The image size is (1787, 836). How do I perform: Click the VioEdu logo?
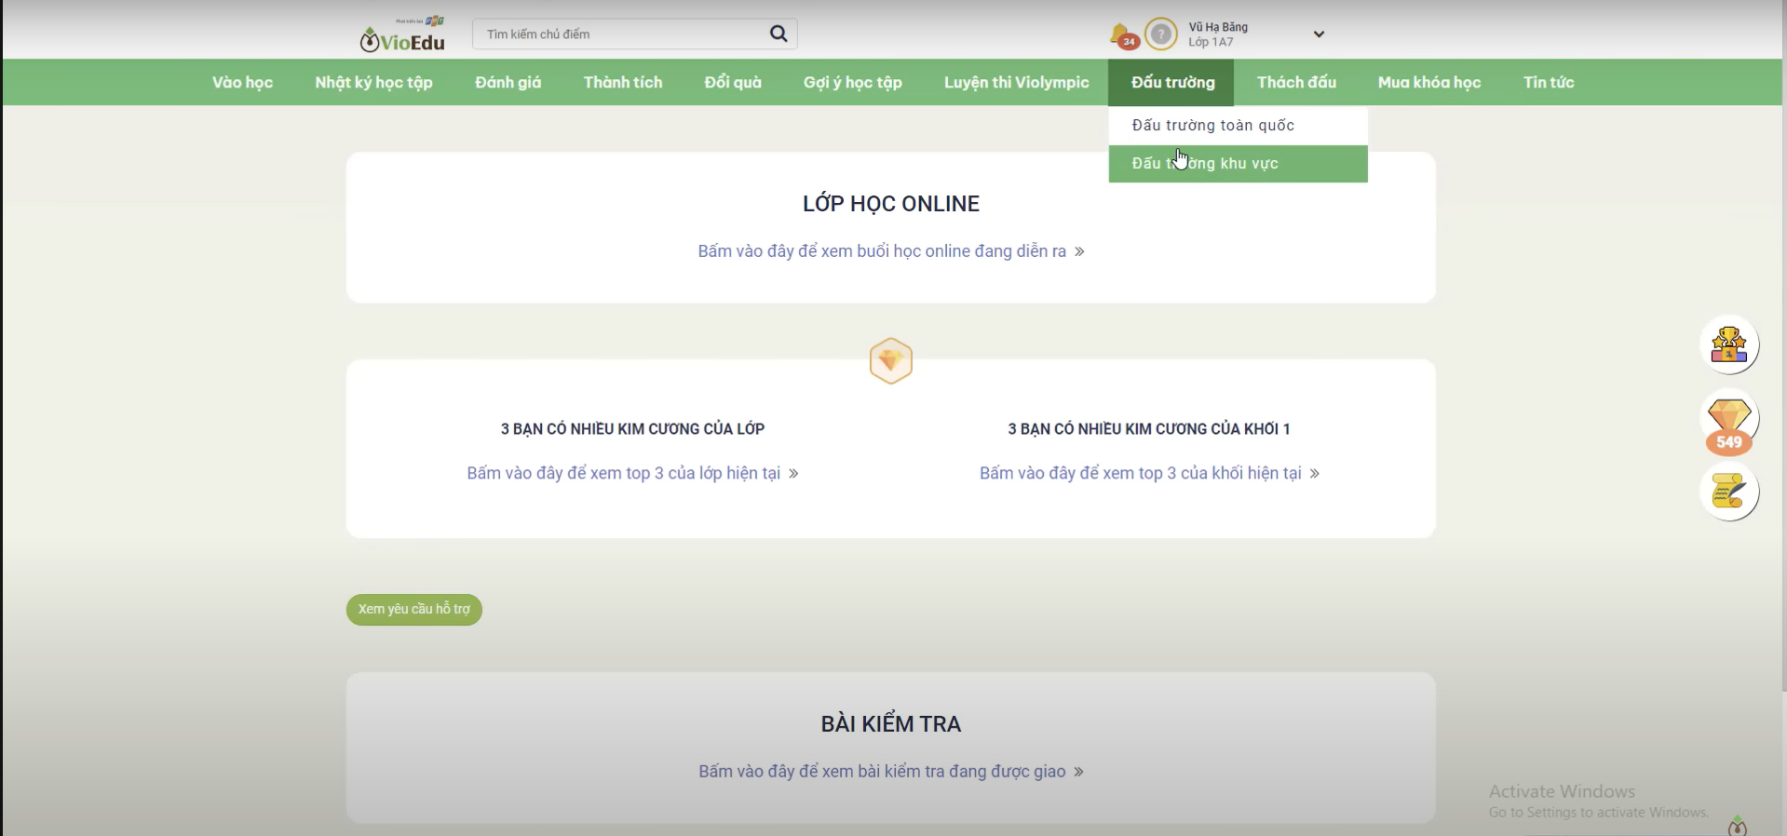(x=402, y=35)
